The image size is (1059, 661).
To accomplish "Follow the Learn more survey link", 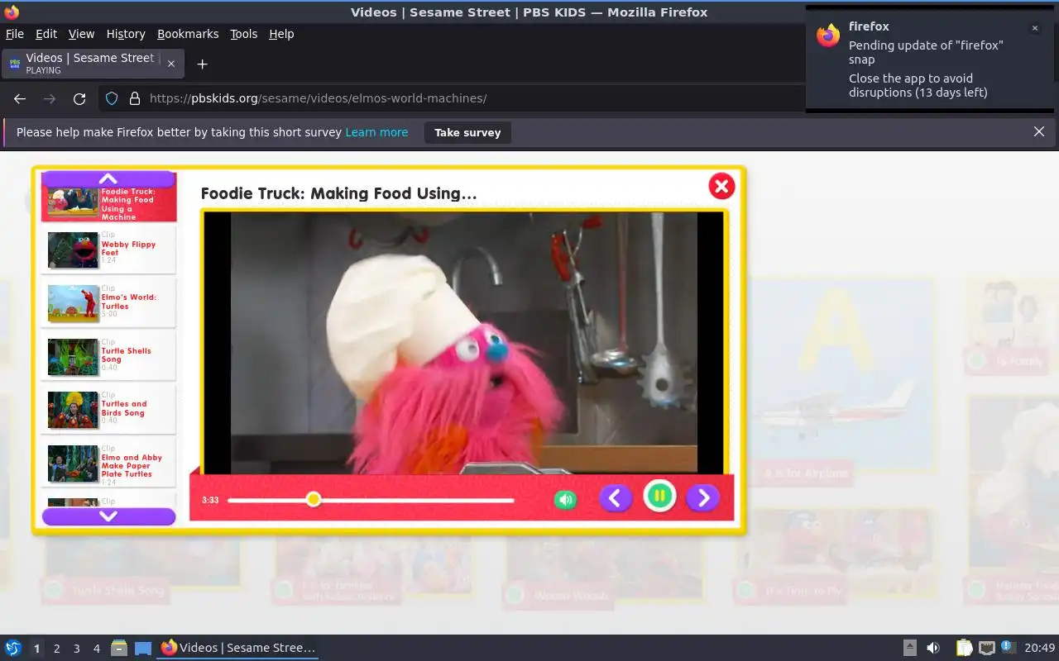I will click(x=376, y=132).
